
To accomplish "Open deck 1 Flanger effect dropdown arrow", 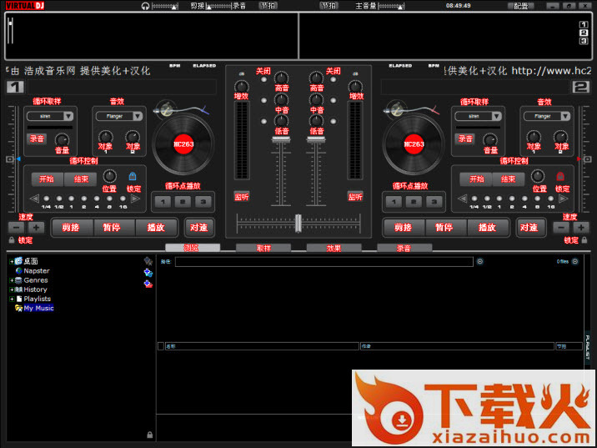I will [138, 116].
